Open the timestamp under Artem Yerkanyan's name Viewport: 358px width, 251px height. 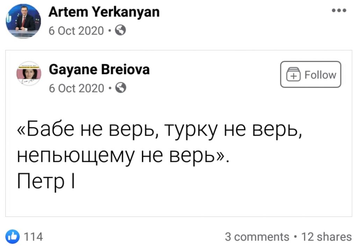pyautogui.click(x=76, y=31)
